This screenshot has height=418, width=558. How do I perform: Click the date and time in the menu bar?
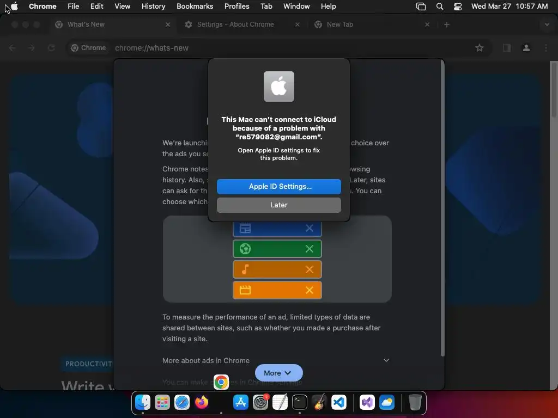coord(510,7)
